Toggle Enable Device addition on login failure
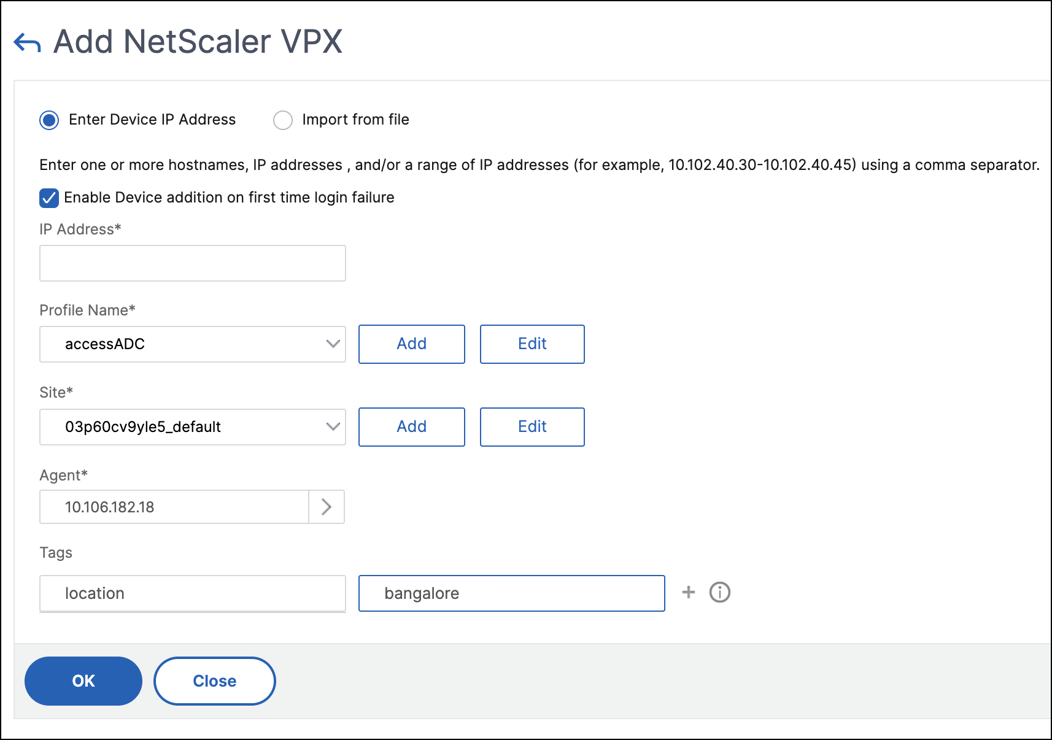The image size is (1052, 740). pos(49,198)
